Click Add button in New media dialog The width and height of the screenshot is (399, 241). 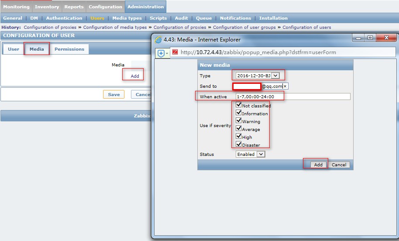(x=318, y=165)
